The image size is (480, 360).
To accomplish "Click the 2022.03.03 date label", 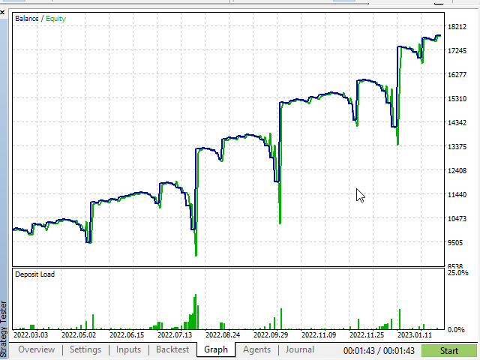I will point(31,335).
